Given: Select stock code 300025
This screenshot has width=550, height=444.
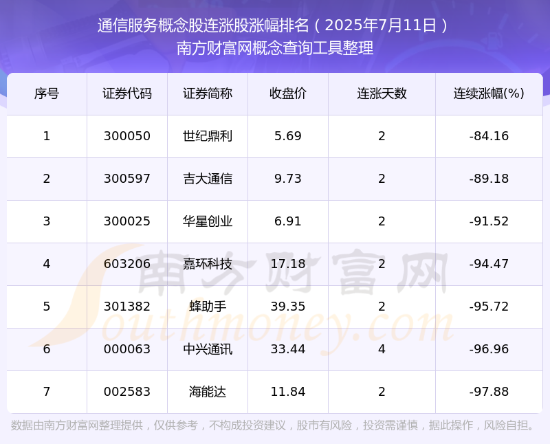Looking at the screenshot, I should (127, 221).
